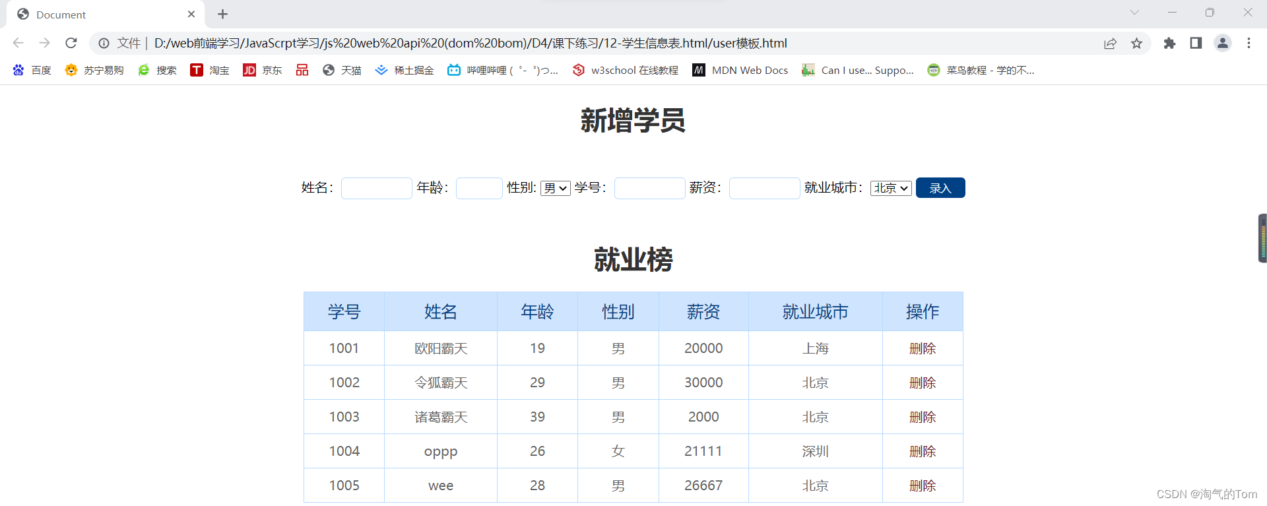Click the 就业城市 column header
The width and height of the screenshot is (1267, 506).
tap(816, 311)
